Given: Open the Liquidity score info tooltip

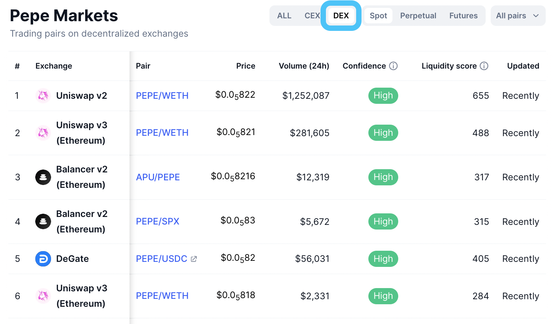Looking at the screenshot, I should (x=484, y=66).
